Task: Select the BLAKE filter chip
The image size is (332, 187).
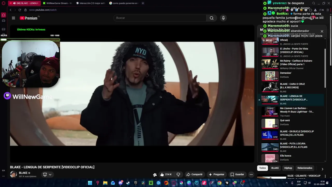Action: pos(275,168)
